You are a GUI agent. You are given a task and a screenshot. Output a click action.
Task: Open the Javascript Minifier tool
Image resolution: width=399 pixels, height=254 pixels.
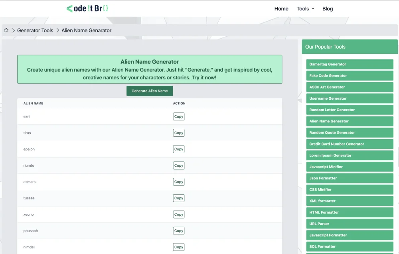point(350,167)
